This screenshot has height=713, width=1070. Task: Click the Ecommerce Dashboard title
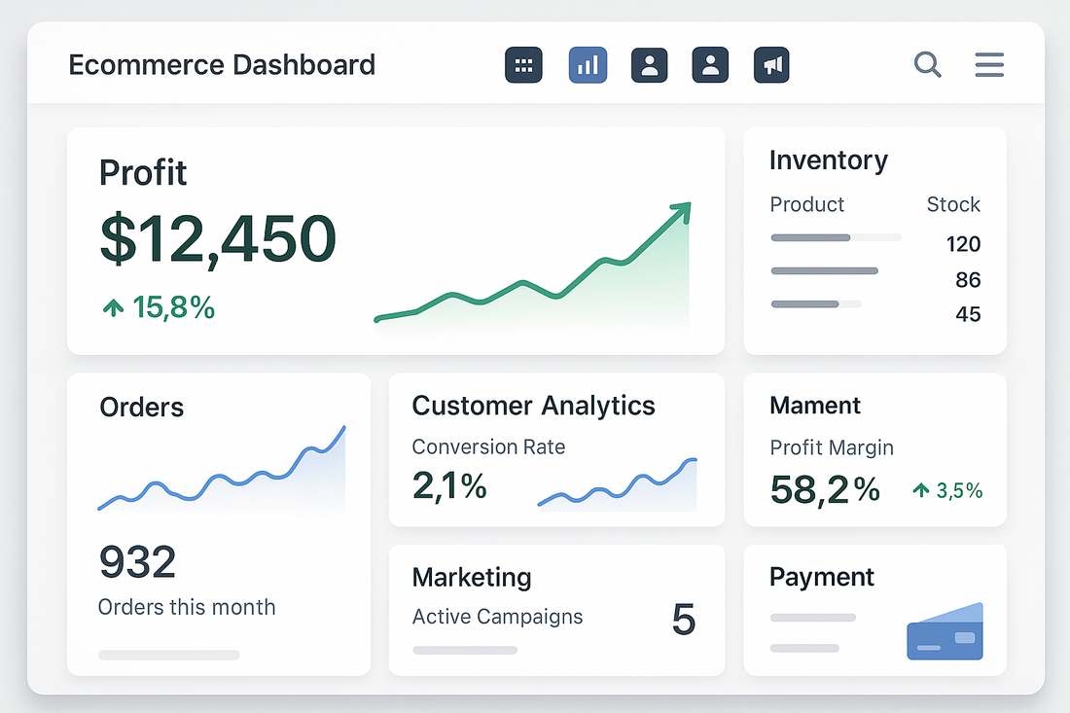tap(222, 65)
